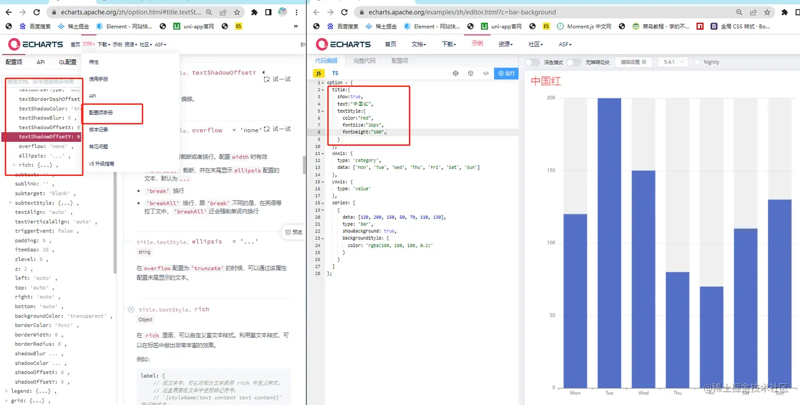
Task: Open the 社区 dropdown in right window navbar
Action: click(535, 44)
